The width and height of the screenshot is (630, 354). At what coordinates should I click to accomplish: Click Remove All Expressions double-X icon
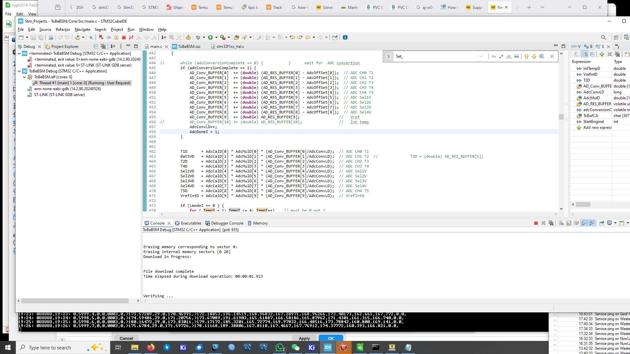click(618, 54)
